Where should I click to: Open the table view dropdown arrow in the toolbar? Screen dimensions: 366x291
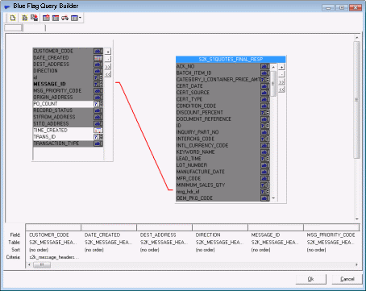click(x=80, y=18)
